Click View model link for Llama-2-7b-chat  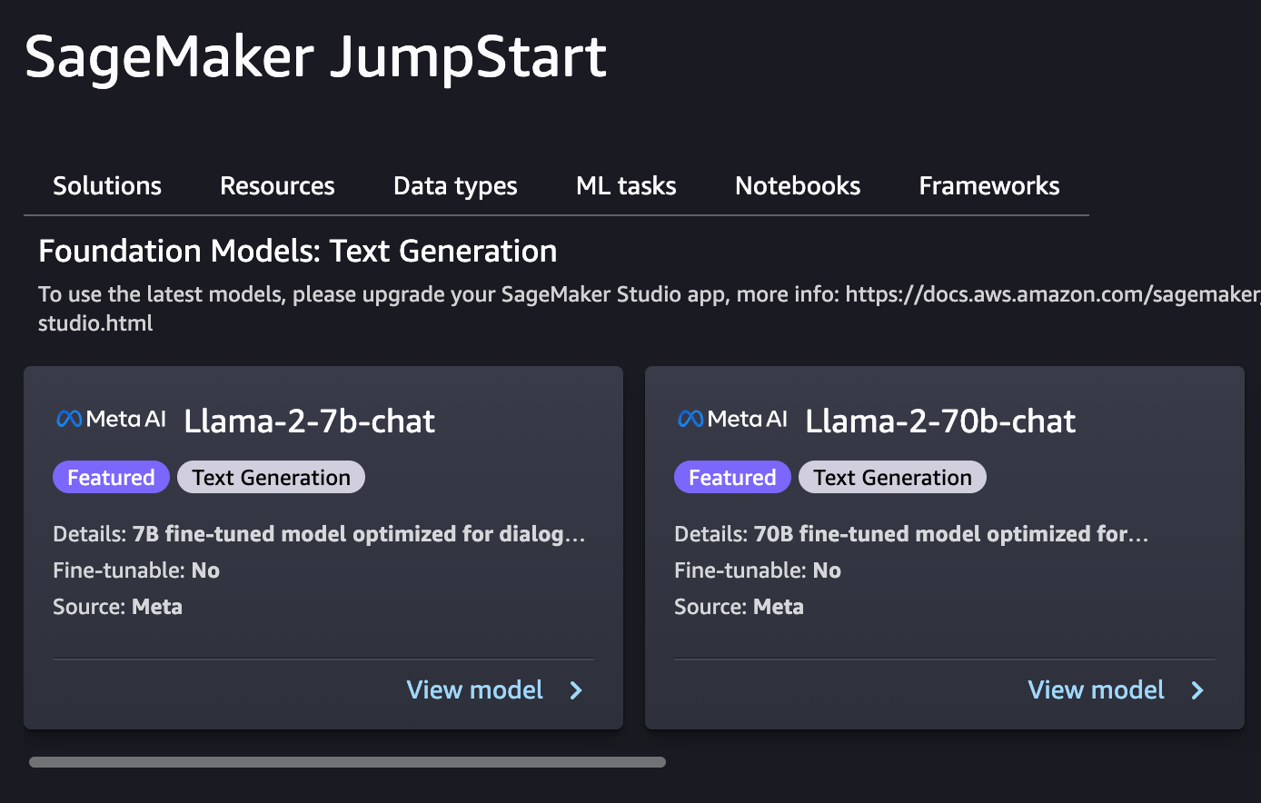[x=475, y=690]
